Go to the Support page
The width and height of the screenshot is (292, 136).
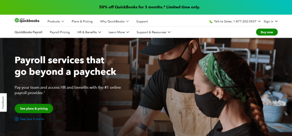click(142, 21)
